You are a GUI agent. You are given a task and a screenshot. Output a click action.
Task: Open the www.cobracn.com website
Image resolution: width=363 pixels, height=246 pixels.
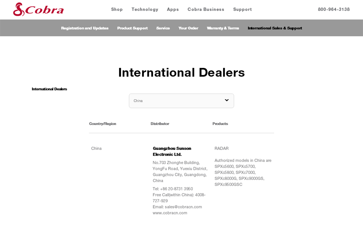[x=170, y=213]
